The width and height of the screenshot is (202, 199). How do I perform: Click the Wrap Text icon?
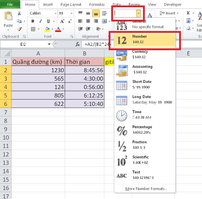pyautogui.click(x=103, y=13)
